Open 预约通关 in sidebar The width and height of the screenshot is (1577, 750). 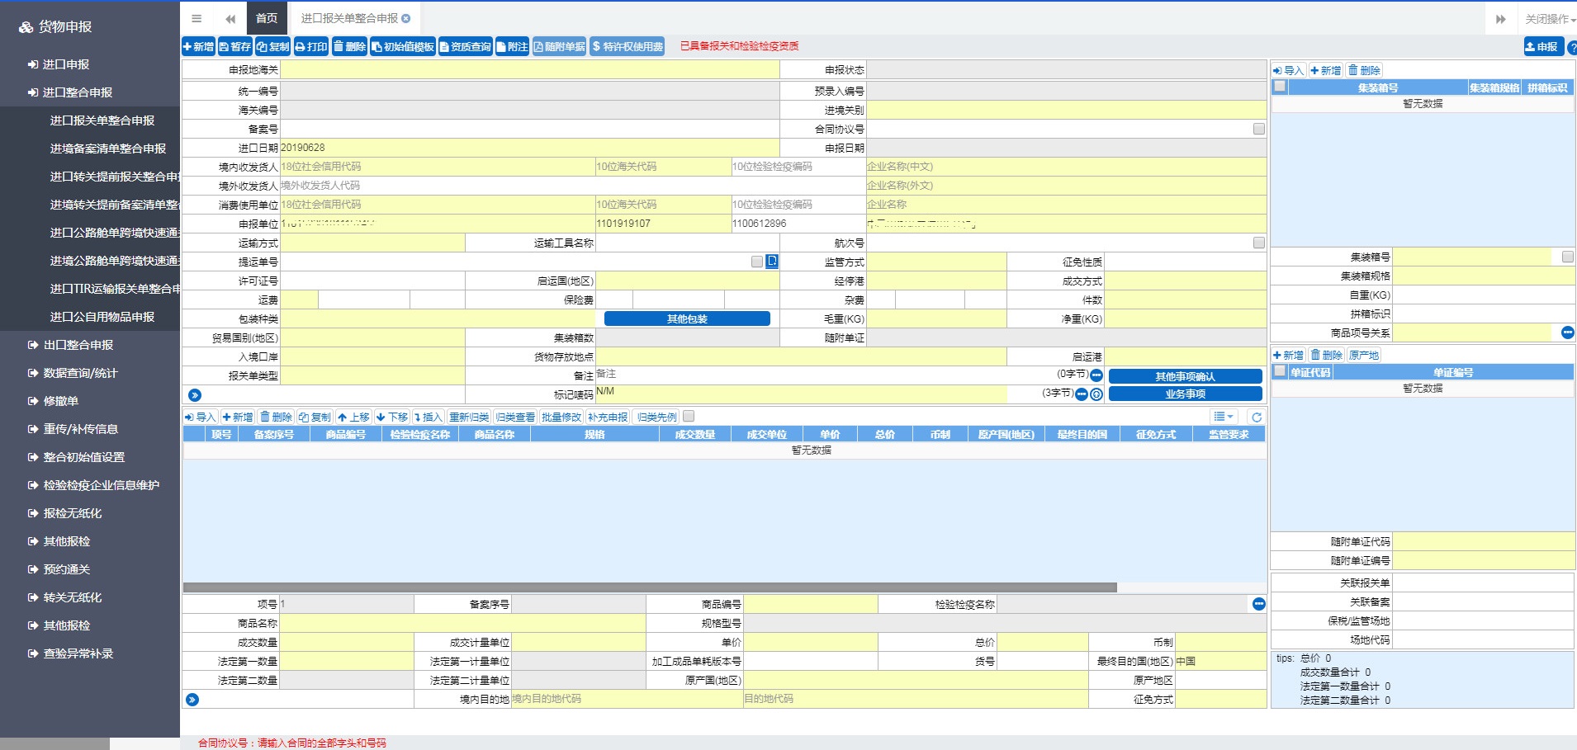click(90, 569)
